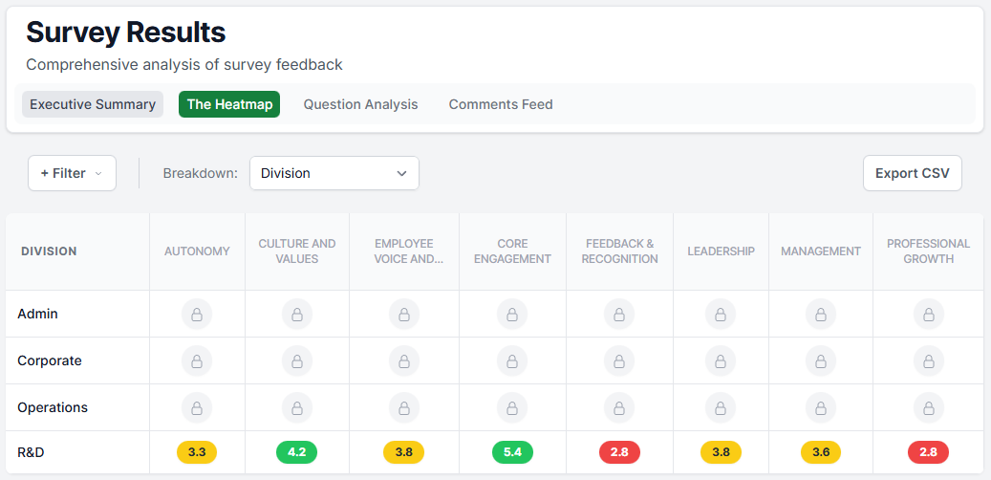Open the Breakdown Division dropdown

(334, 173)
